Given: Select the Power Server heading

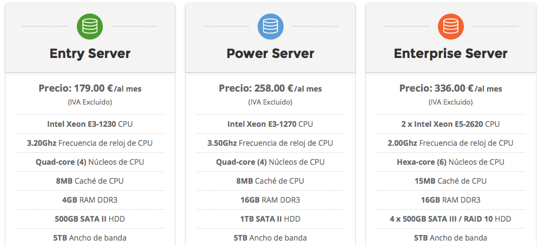Looking at the screenshot, I should pyautogui.click(x=270, y=54).
